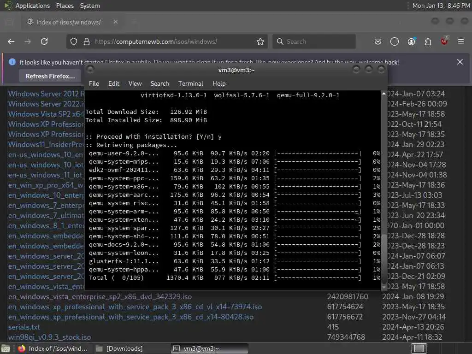This screenshot has height=354, width=472.
Task: Open the Windows Server 2022 link
Action: (x=47, y=104)
